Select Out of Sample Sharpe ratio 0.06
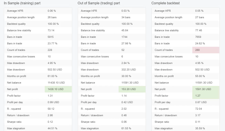Viewport: 225px width, 131px height. pos(124,122)
